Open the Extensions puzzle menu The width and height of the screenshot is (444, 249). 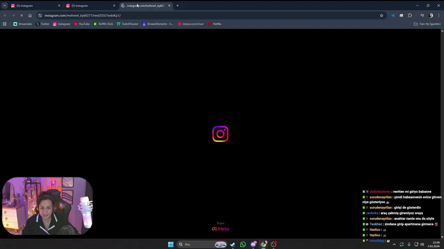tap(410, 15)
